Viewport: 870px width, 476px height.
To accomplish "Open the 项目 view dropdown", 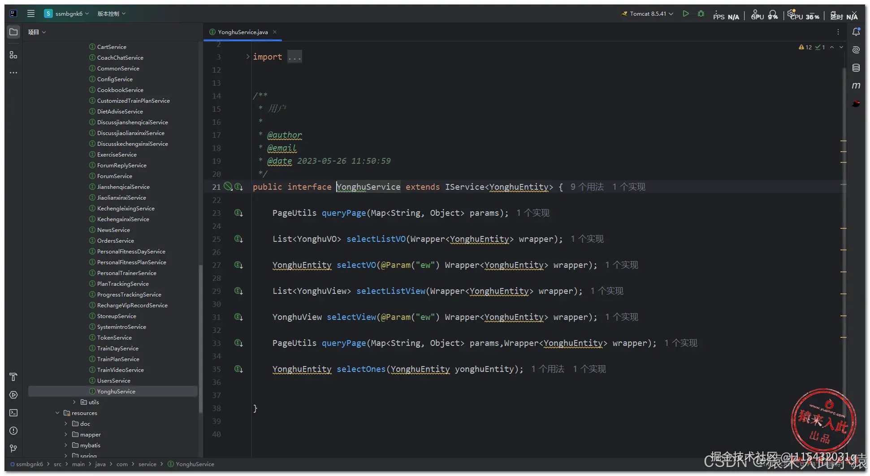I will [x=37, y=32].
